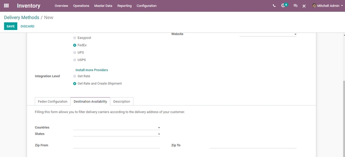Select the UPS provider option
Screen dimensions: 345x157
click(x=75, y=53)
